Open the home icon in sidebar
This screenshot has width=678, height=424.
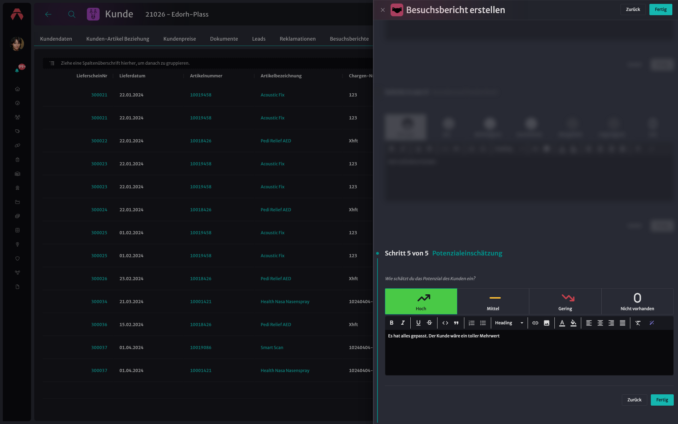click(x=17, y=89)
